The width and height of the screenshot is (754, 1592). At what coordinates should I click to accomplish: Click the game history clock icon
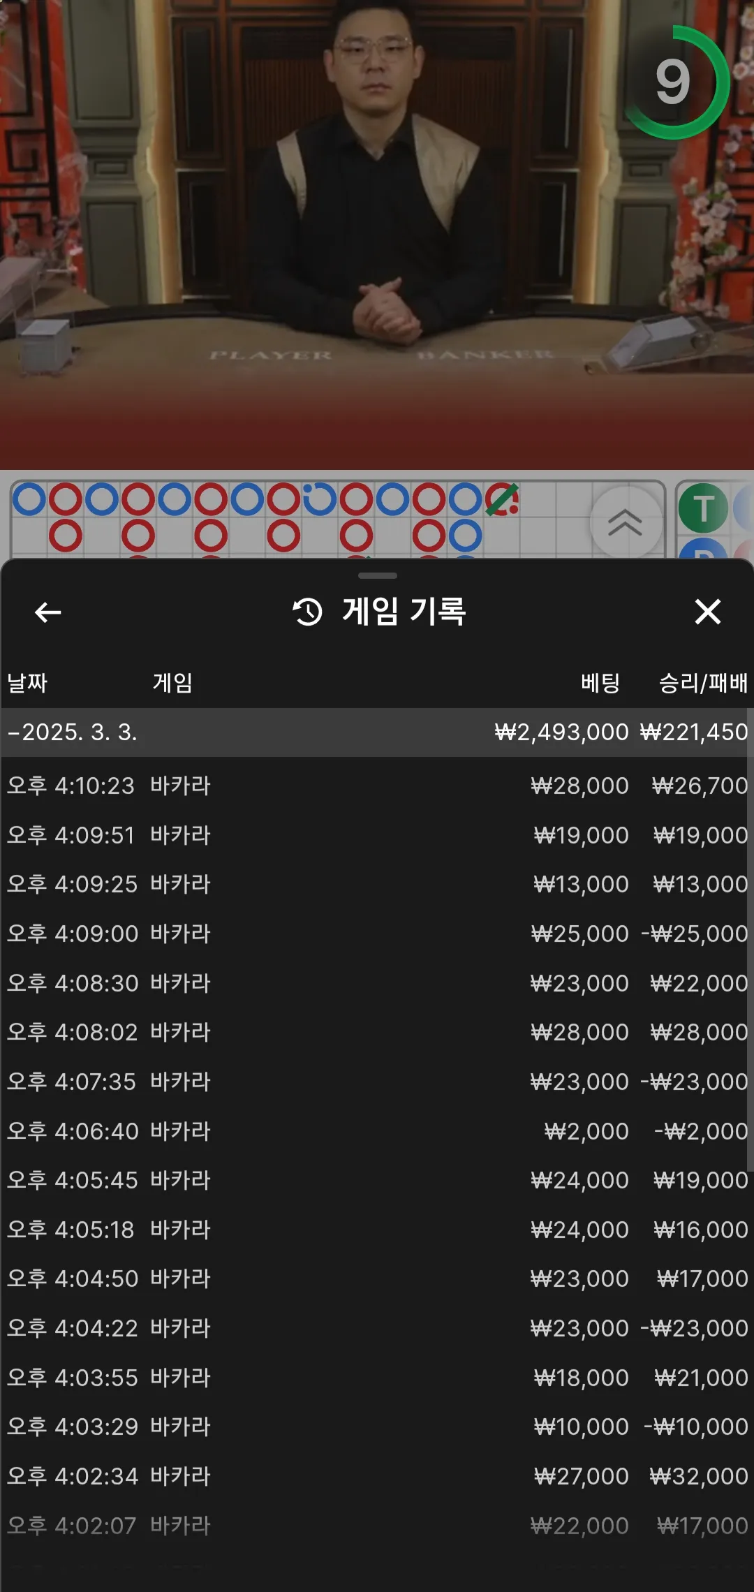tap(307, 612)
